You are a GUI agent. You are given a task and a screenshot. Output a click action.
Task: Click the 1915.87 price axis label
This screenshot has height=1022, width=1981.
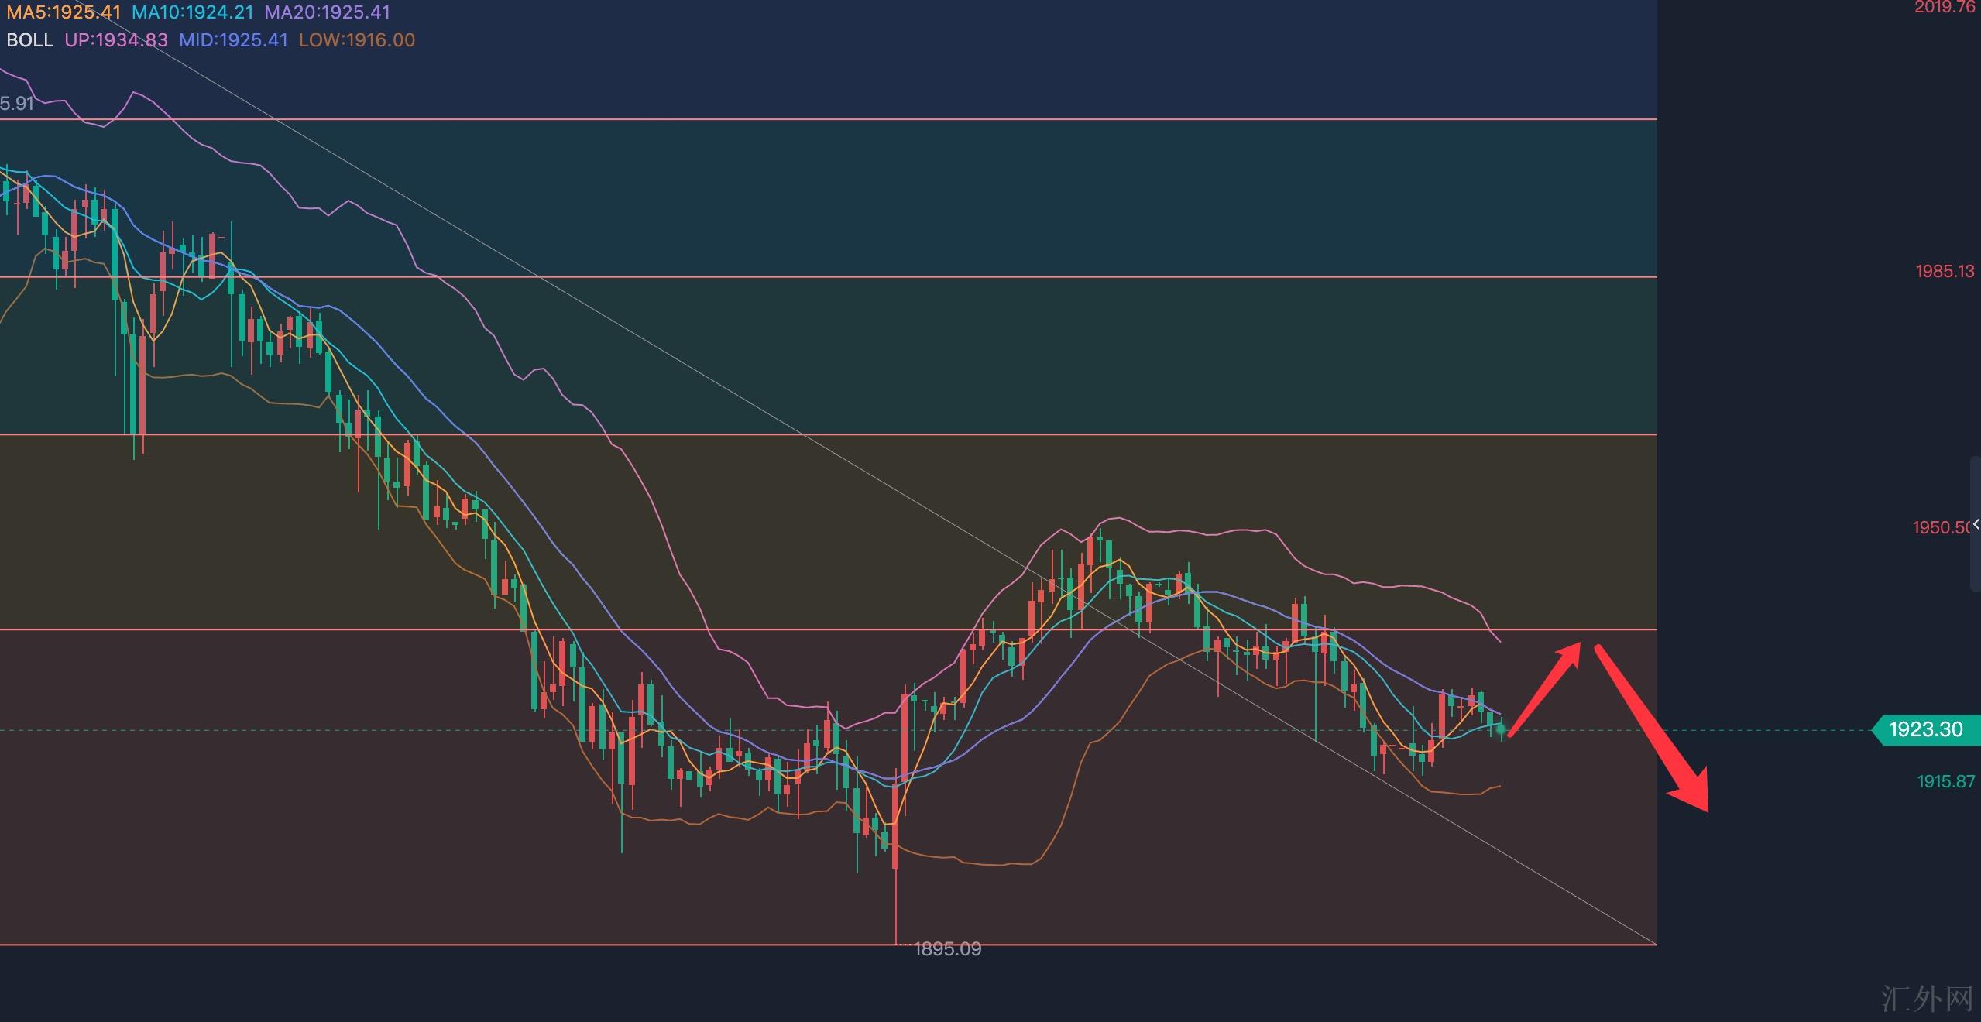point(1945,782)
